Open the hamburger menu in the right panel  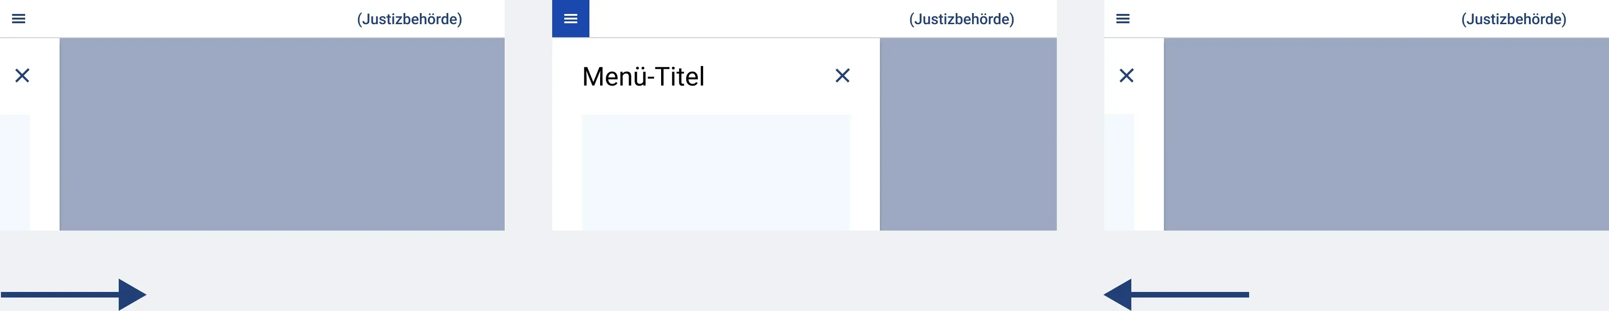click(1122, 19)
